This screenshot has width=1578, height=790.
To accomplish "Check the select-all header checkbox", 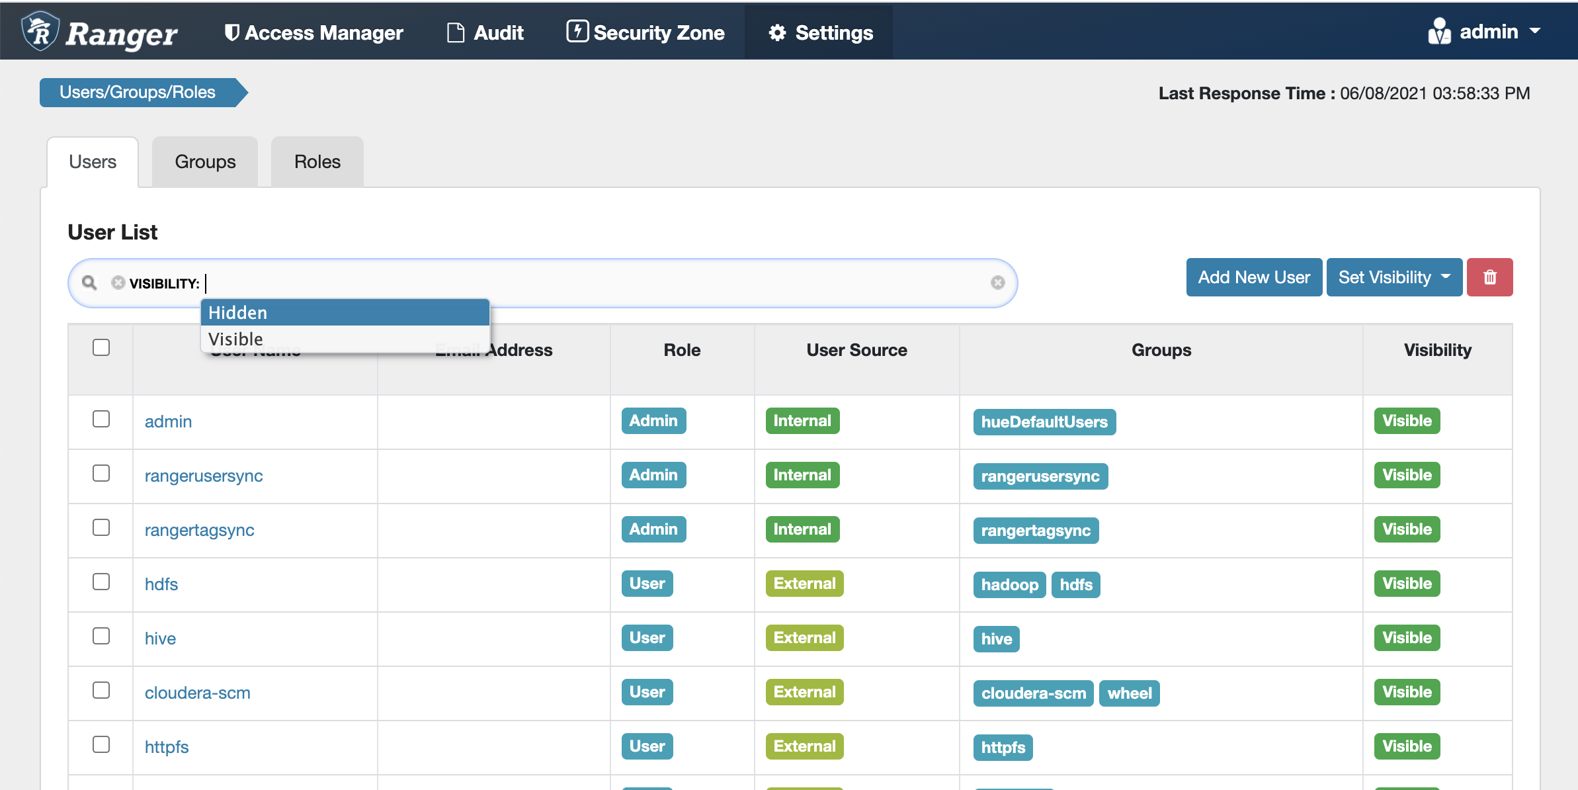I will [101, 347].
